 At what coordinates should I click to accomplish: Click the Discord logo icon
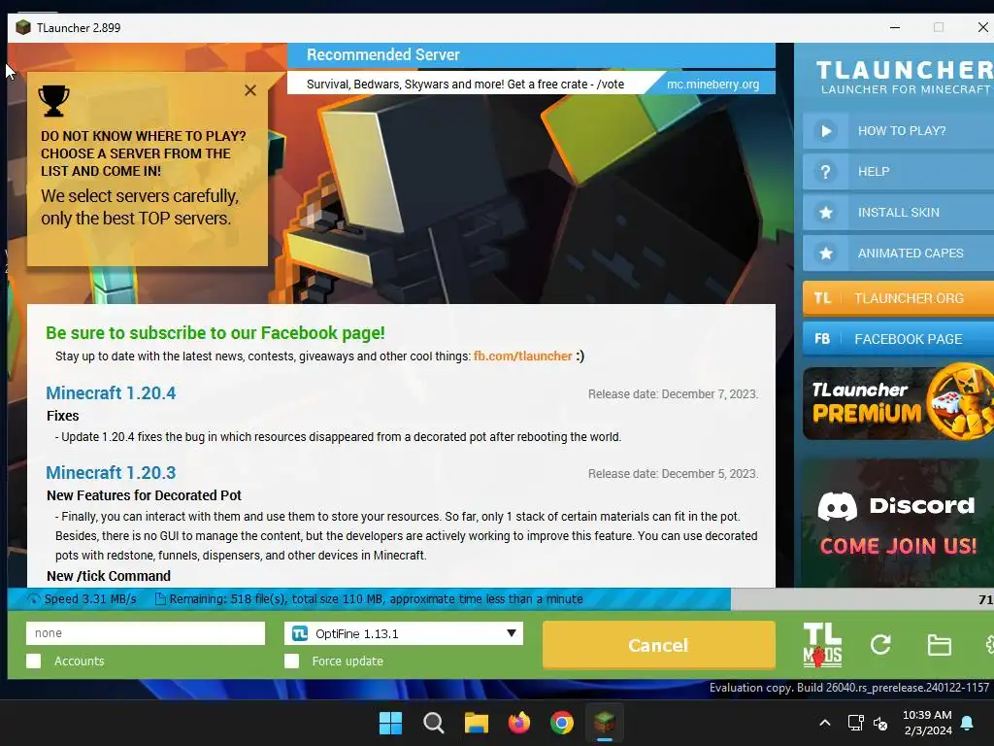coord(837,506)
